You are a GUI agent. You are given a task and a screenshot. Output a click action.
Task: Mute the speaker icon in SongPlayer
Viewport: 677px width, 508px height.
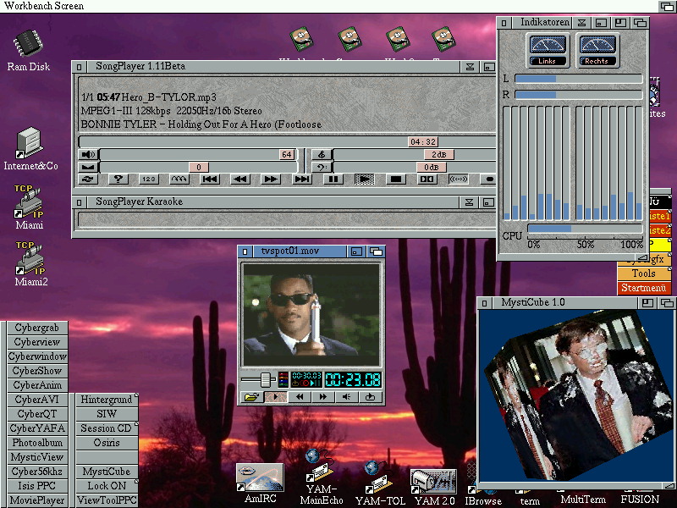coord(87,153)
